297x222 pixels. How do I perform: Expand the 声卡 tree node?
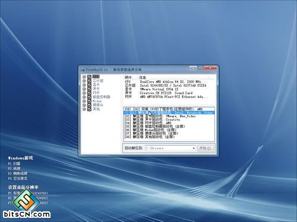point(84,89)
